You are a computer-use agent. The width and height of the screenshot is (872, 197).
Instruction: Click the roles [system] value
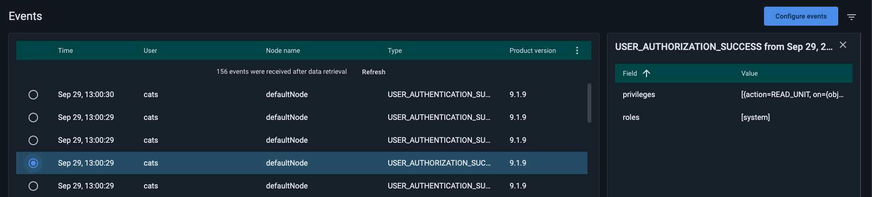[x=755, y=118]
